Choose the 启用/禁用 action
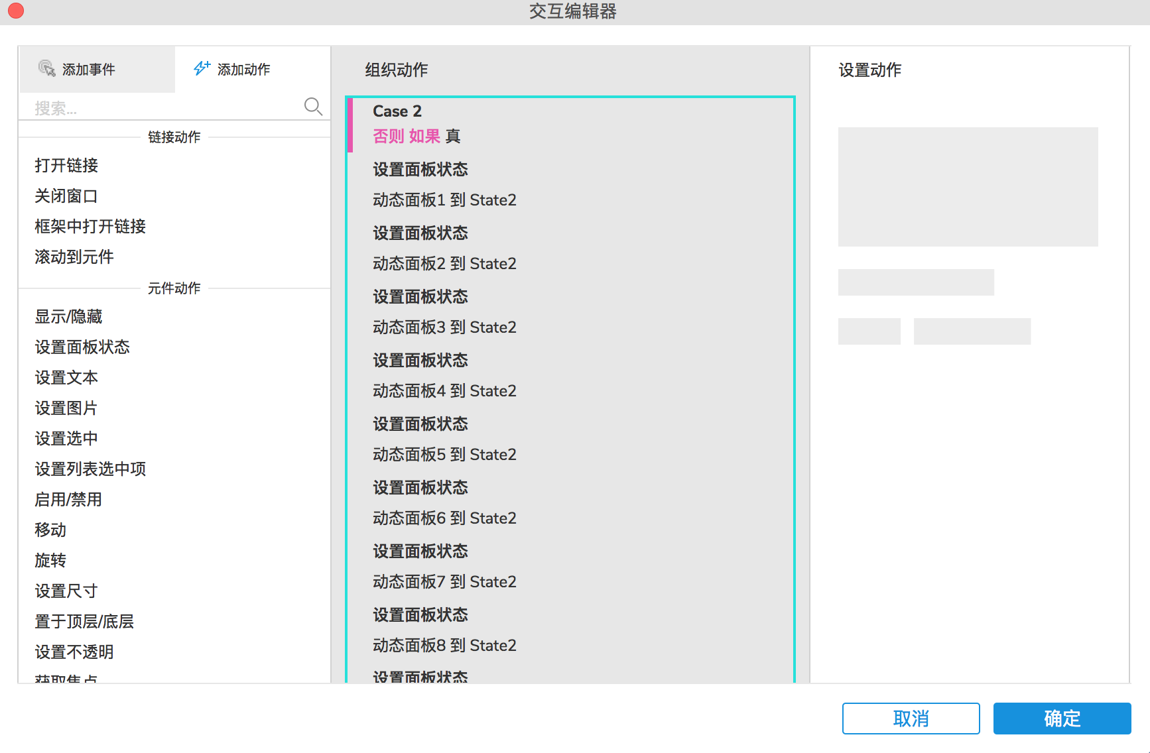The width and height of the screenshot is (1150, 753). pyautogui.click(x=68, y=499)
